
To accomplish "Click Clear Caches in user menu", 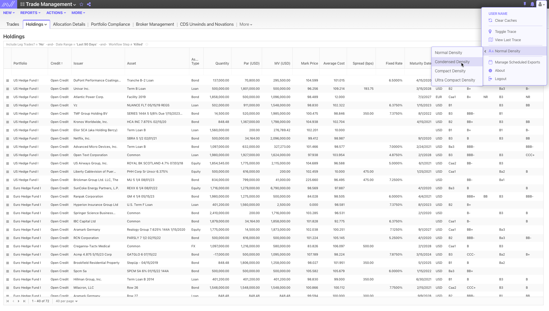I will 506,21.
